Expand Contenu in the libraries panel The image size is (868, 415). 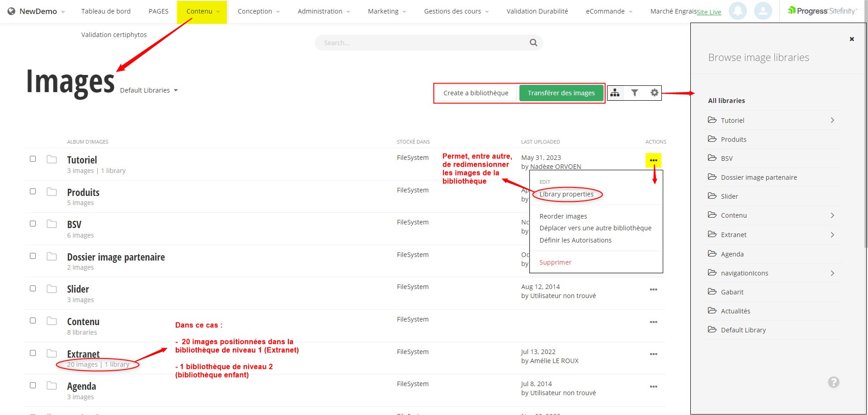832,215
